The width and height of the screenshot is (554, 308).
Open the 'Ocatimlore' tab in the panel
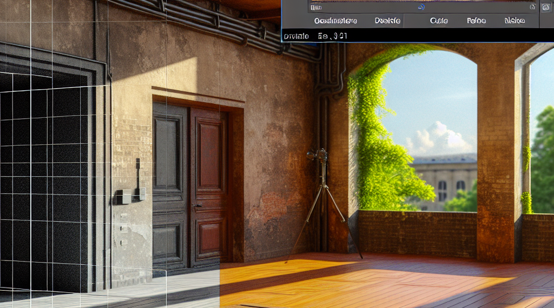click(x=335, y=21)
